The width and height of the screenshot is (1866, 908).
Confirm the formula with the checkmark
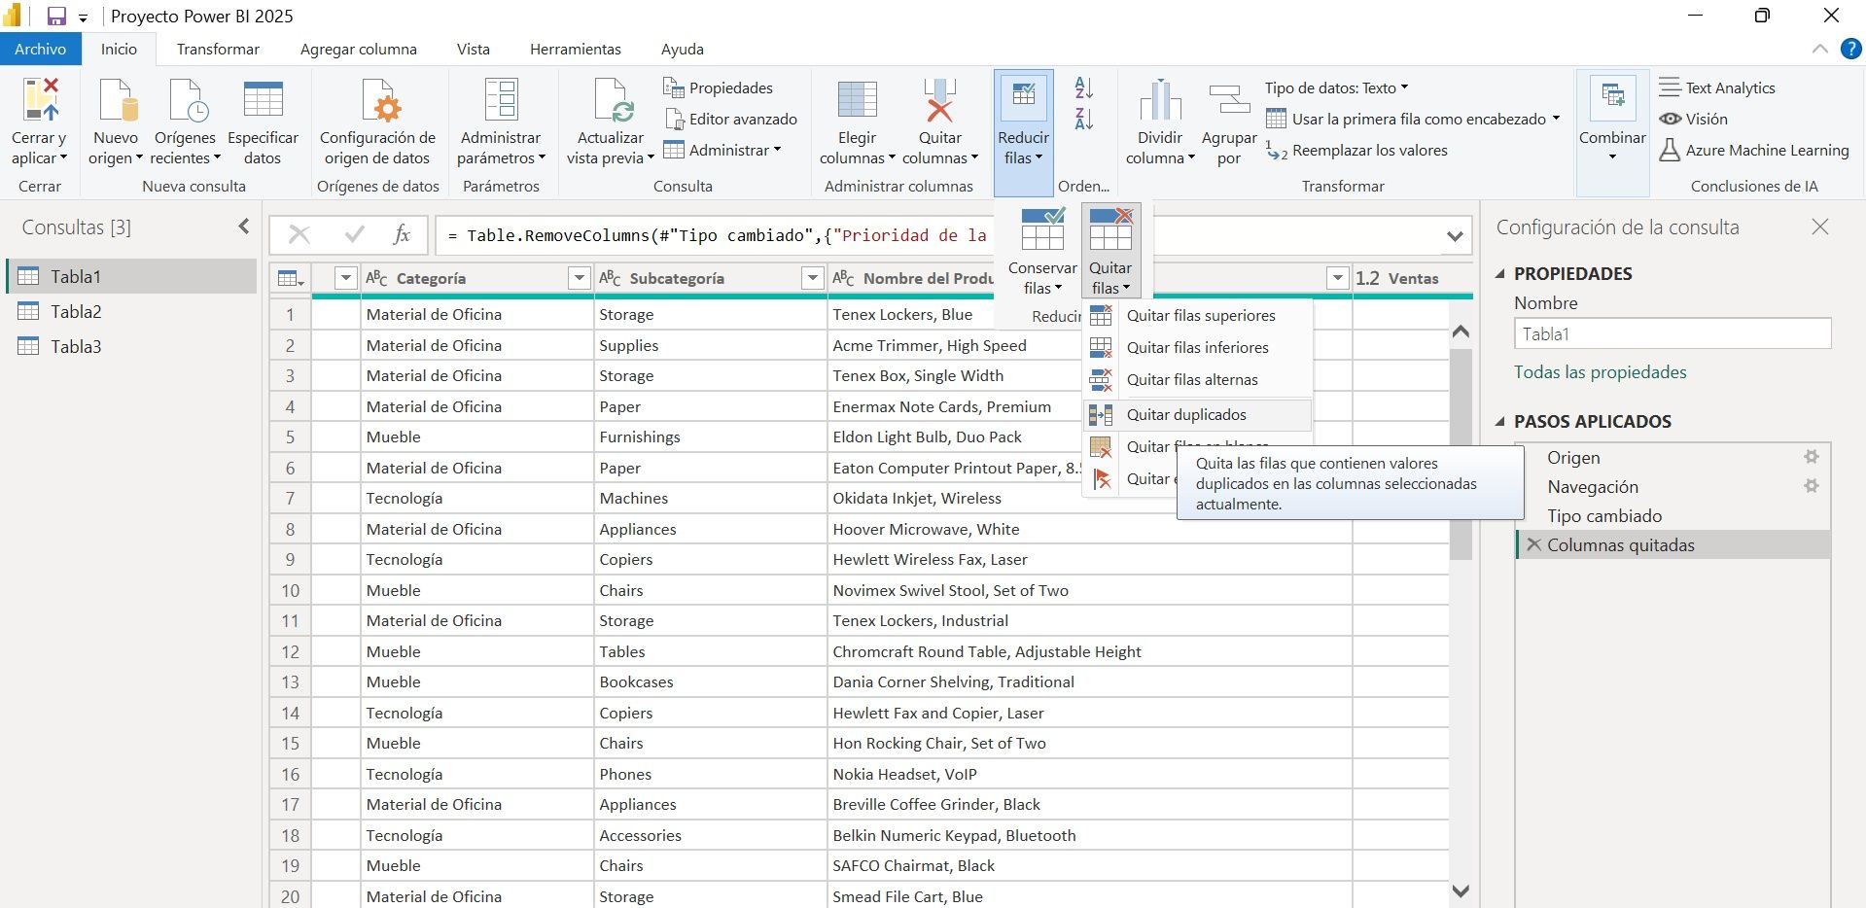(x=355, y=234)
